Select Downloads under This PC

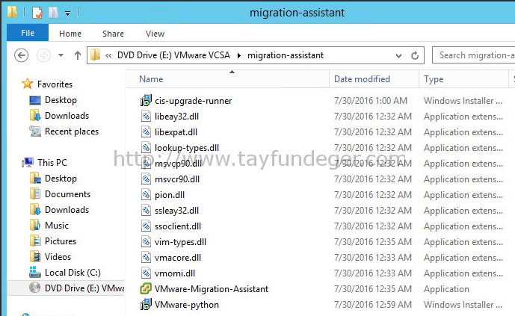[67, 210]
